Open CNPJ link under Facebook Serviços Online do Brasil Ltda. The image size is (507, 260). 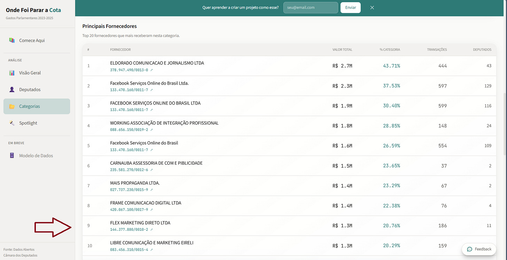coord(131,90)
